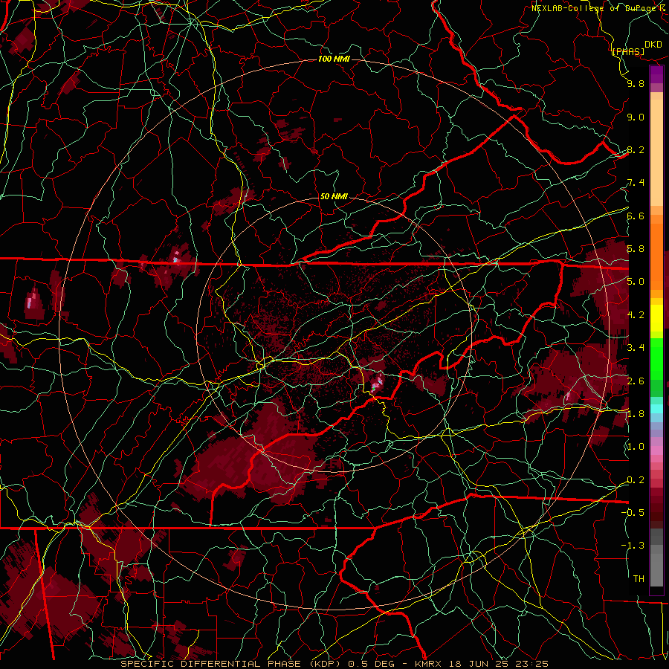Click the 50 NMI range ring label
669x669 pixels.
pyautogui.click(x=334, y=196)
